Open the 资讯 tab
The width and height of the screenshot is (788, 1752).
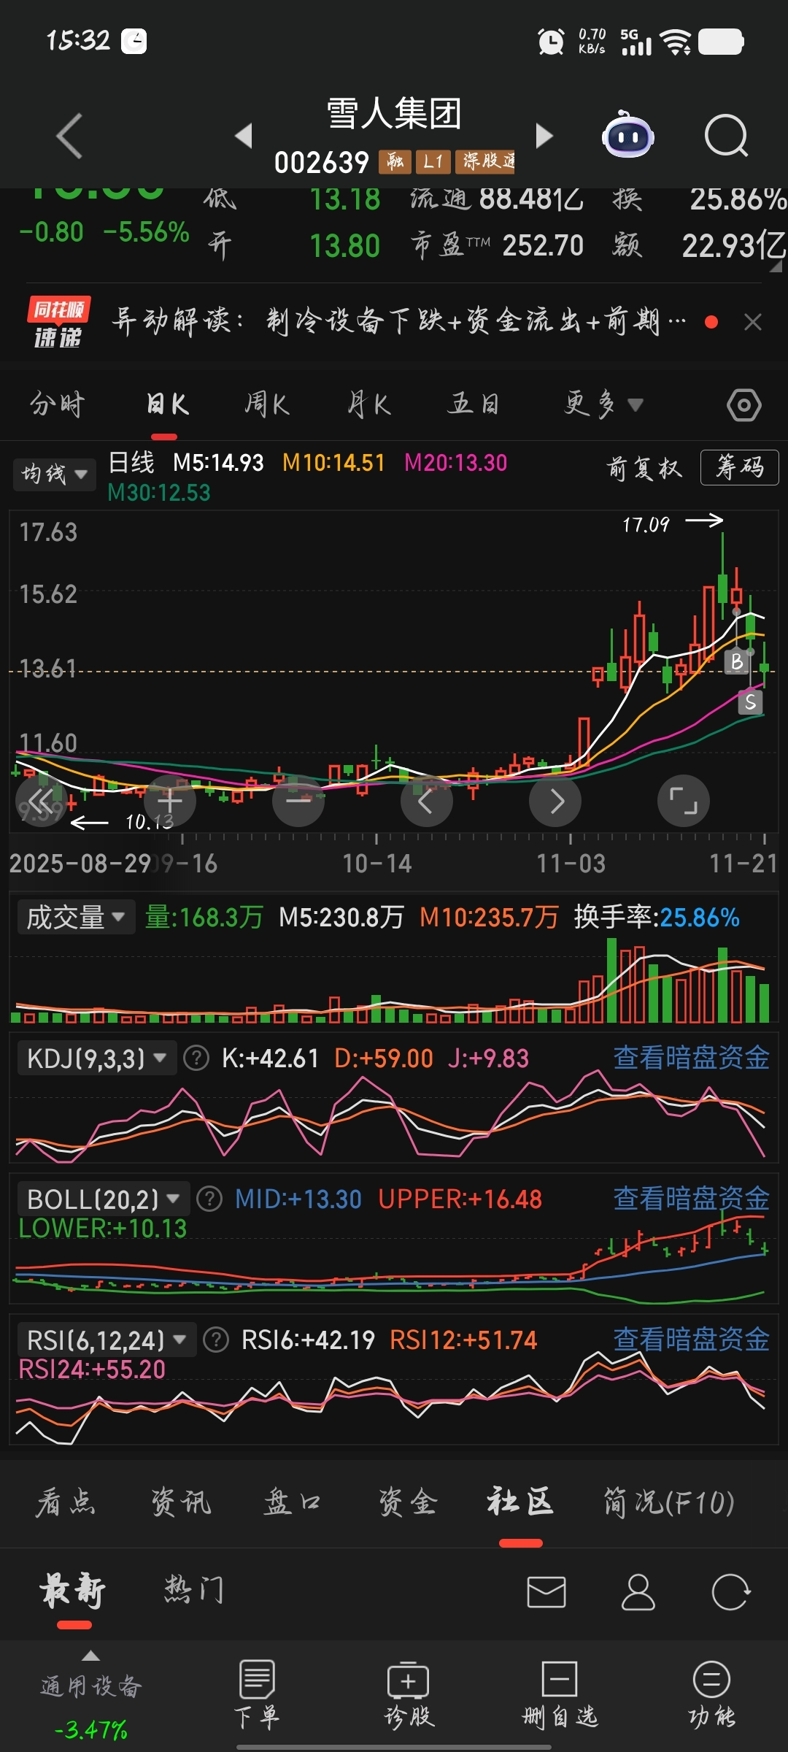point(181,1502)
